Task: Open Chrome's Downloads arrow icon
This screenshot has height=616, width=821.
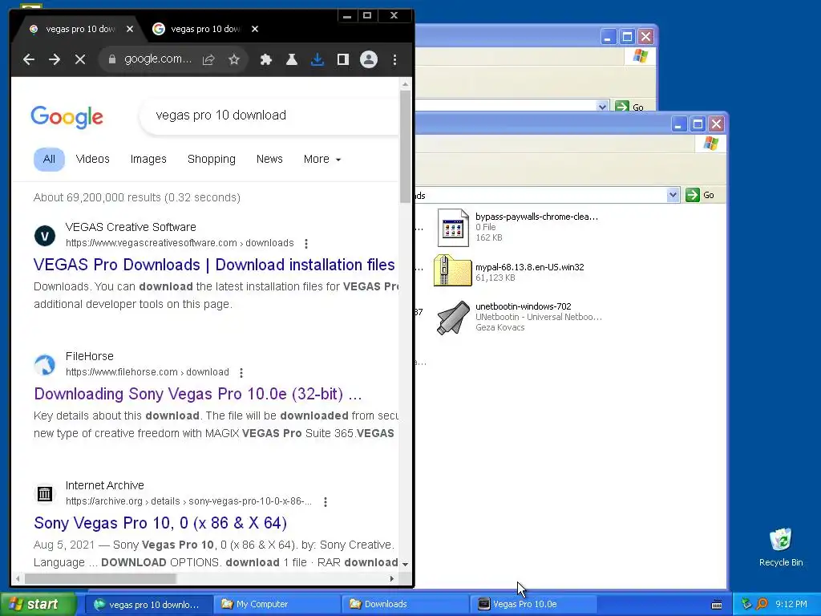Action: [x=317, y=59]
